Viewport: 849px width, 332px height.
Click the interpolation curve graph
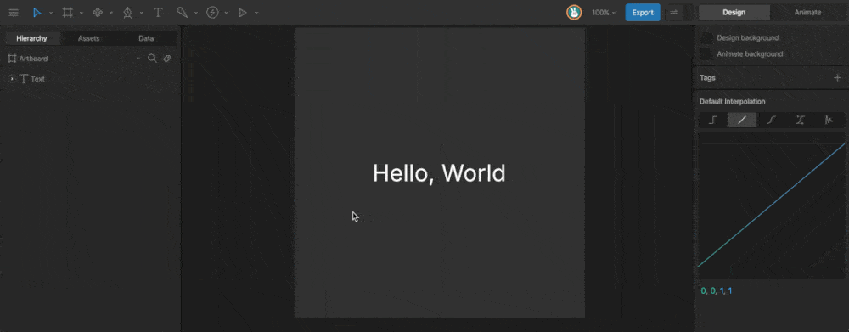click(x=771, y=205)
